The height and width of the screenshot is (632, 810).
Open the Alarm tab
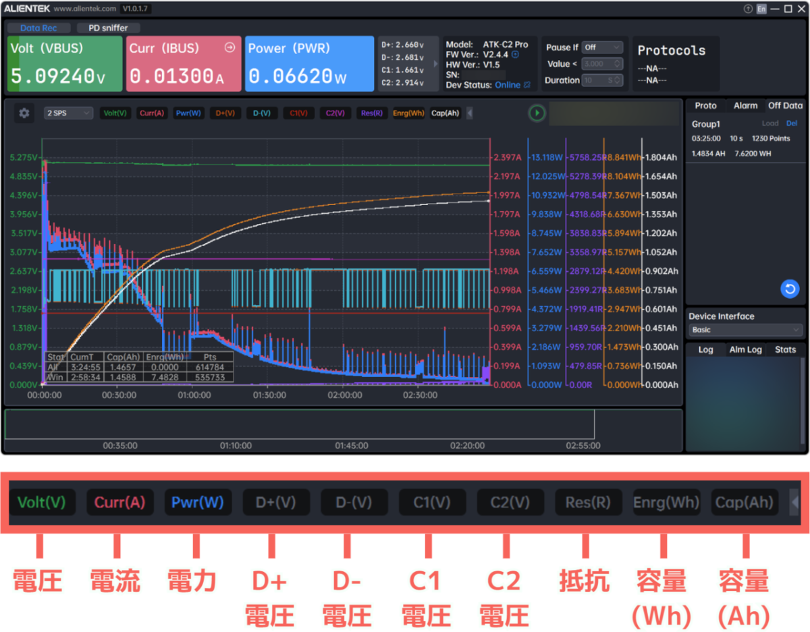[746, 105]
